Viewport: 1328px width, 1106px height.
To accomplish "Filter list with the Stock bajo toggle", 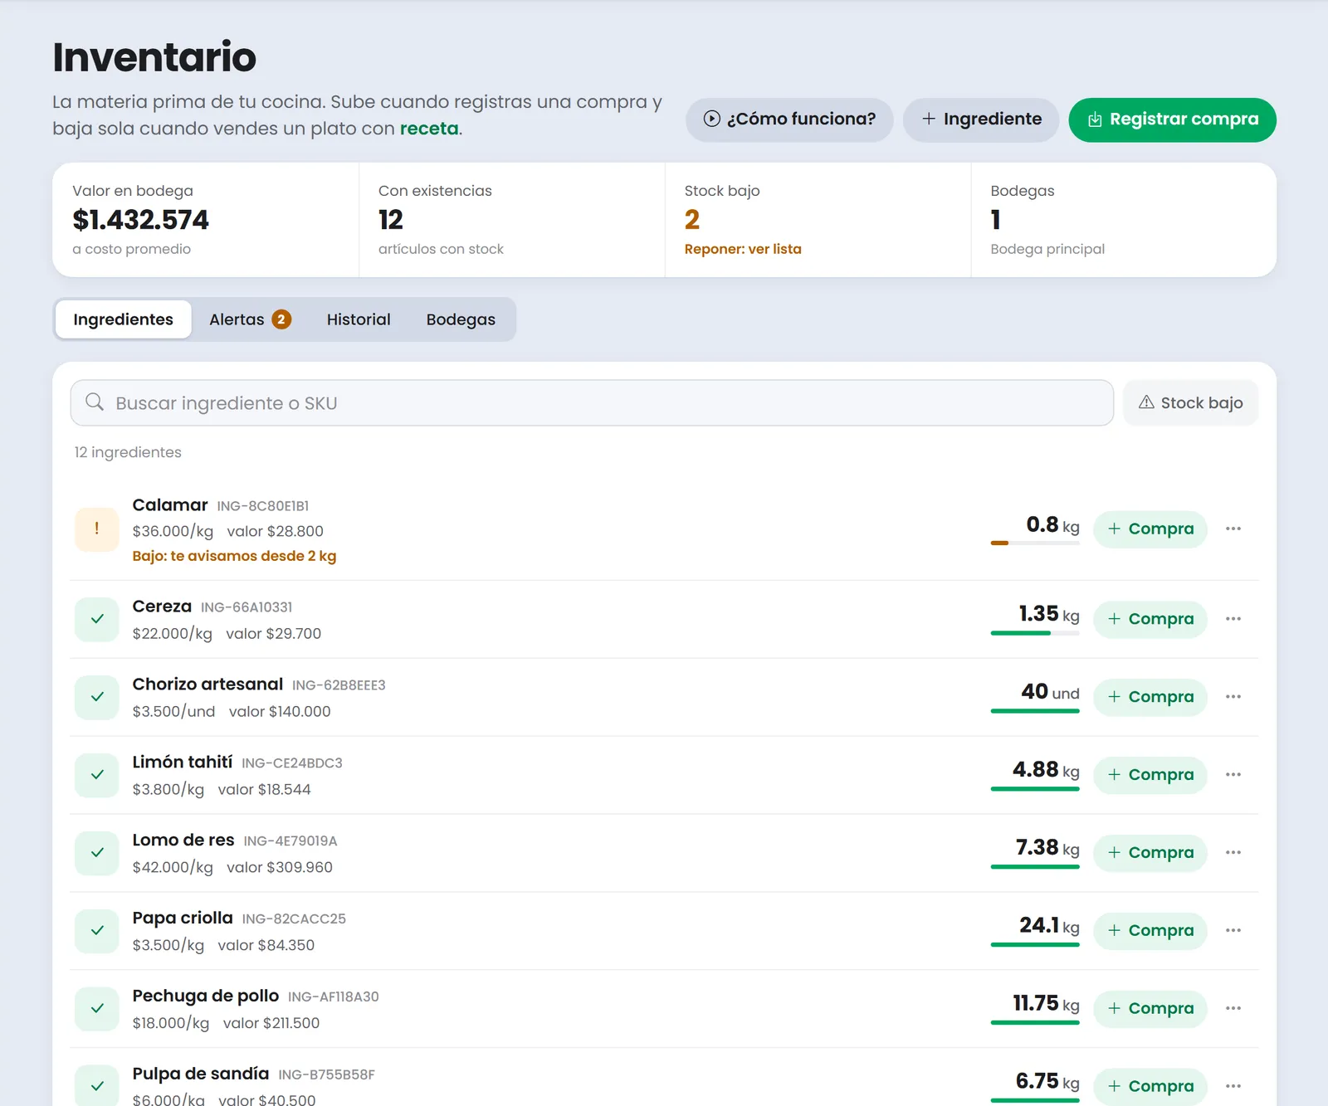I will (1190, 403).
